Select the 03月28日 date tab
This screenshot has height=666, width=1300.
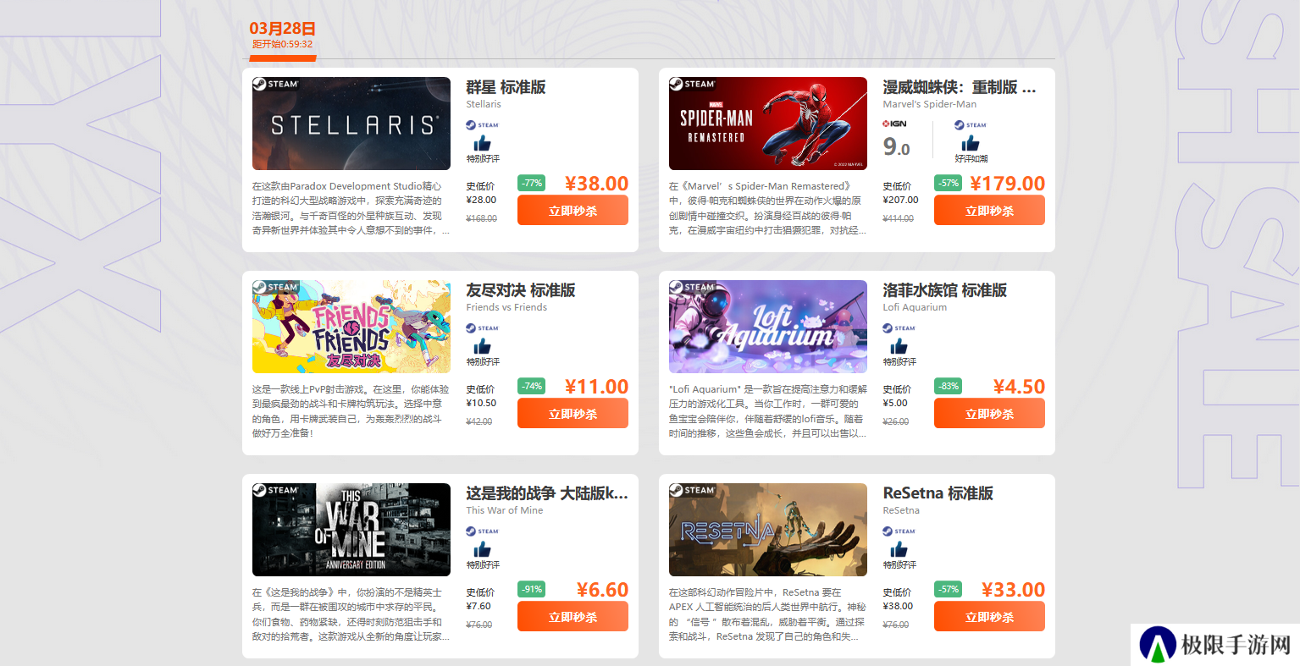(x=283, y=36)
